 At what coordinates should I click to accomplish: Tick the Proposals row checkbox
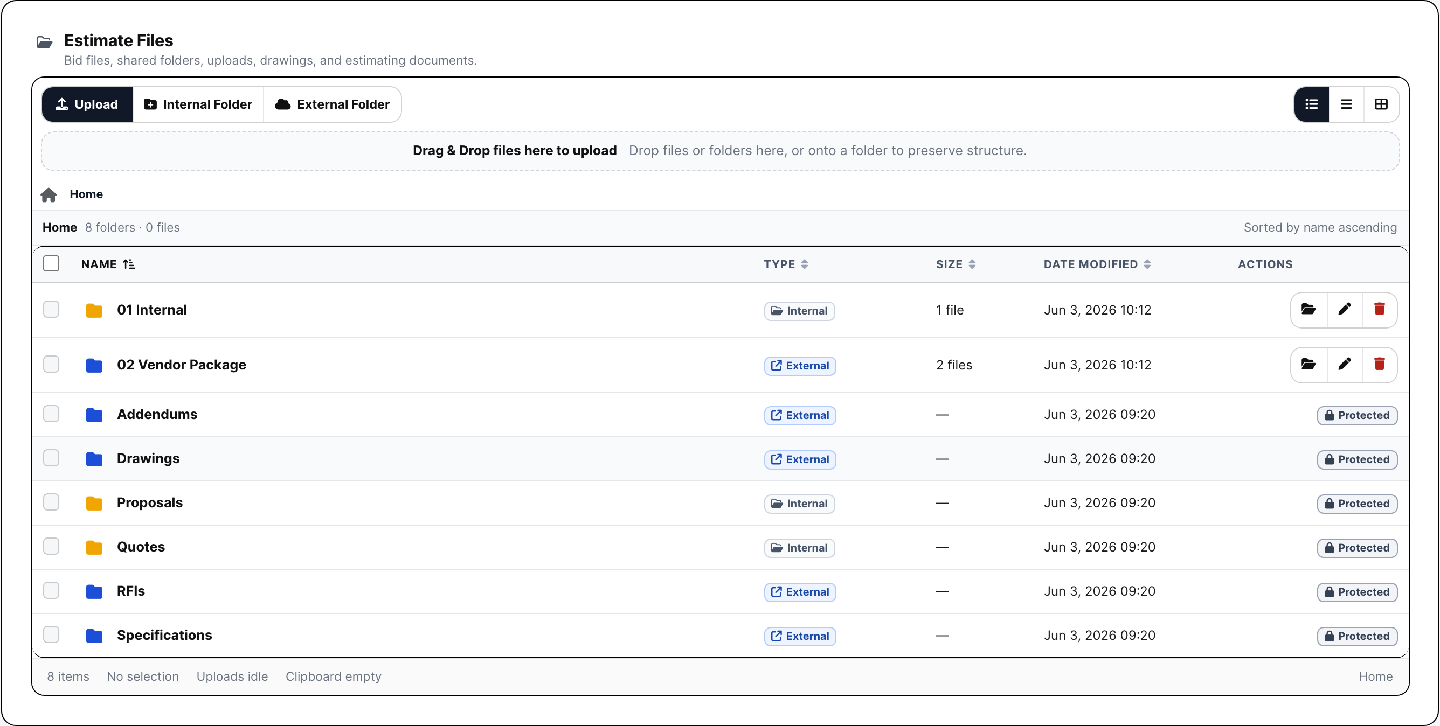click(51, 502)
